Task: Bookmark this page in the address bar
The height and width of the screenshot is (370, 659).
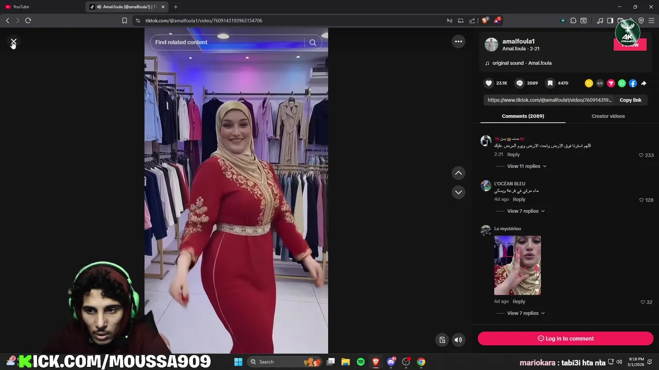Action: 124,21
